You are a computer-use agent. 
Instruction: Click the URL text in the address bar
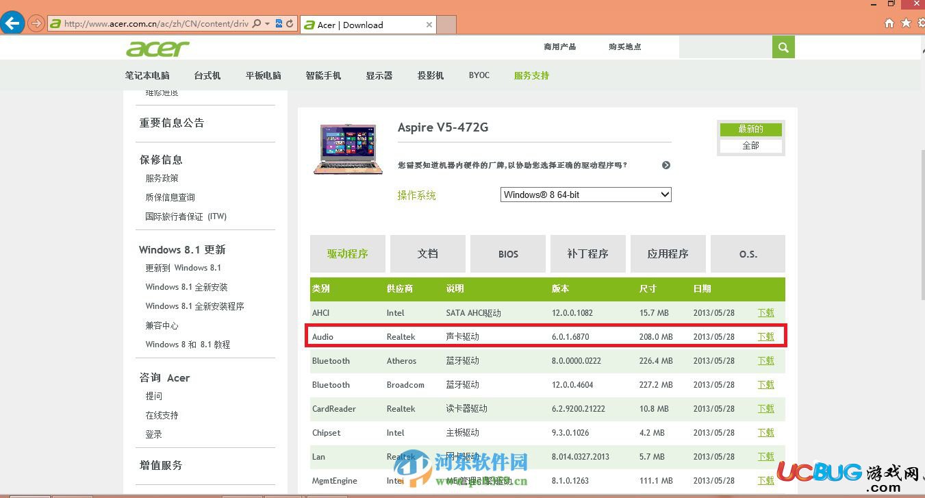click(156, 24)
